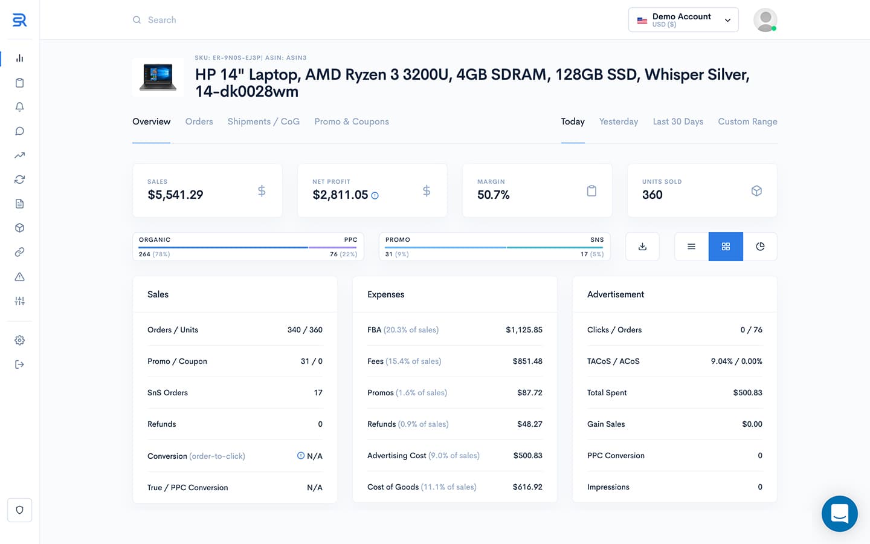Click the Total Spent row label

[x=607, y=393]
